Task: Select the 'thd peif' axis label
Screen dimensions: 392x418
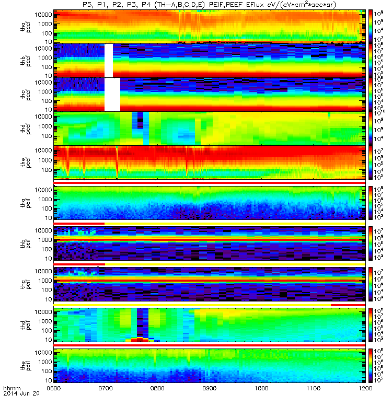Action: point(26,325)
